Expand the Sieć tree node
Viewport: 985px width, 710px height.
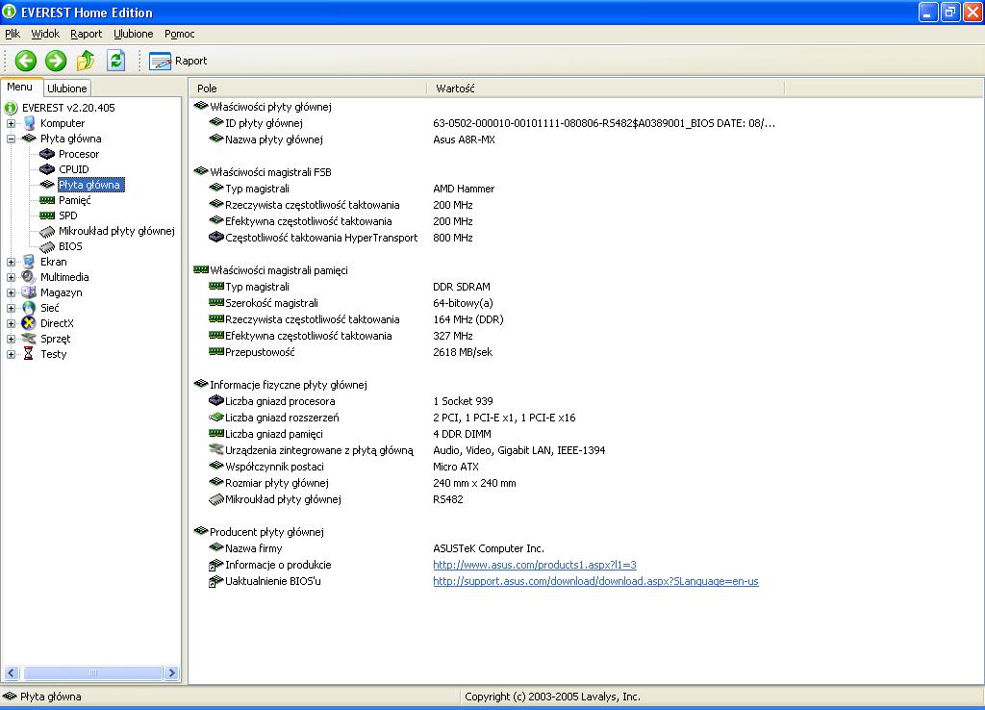[x=11, y=308]
